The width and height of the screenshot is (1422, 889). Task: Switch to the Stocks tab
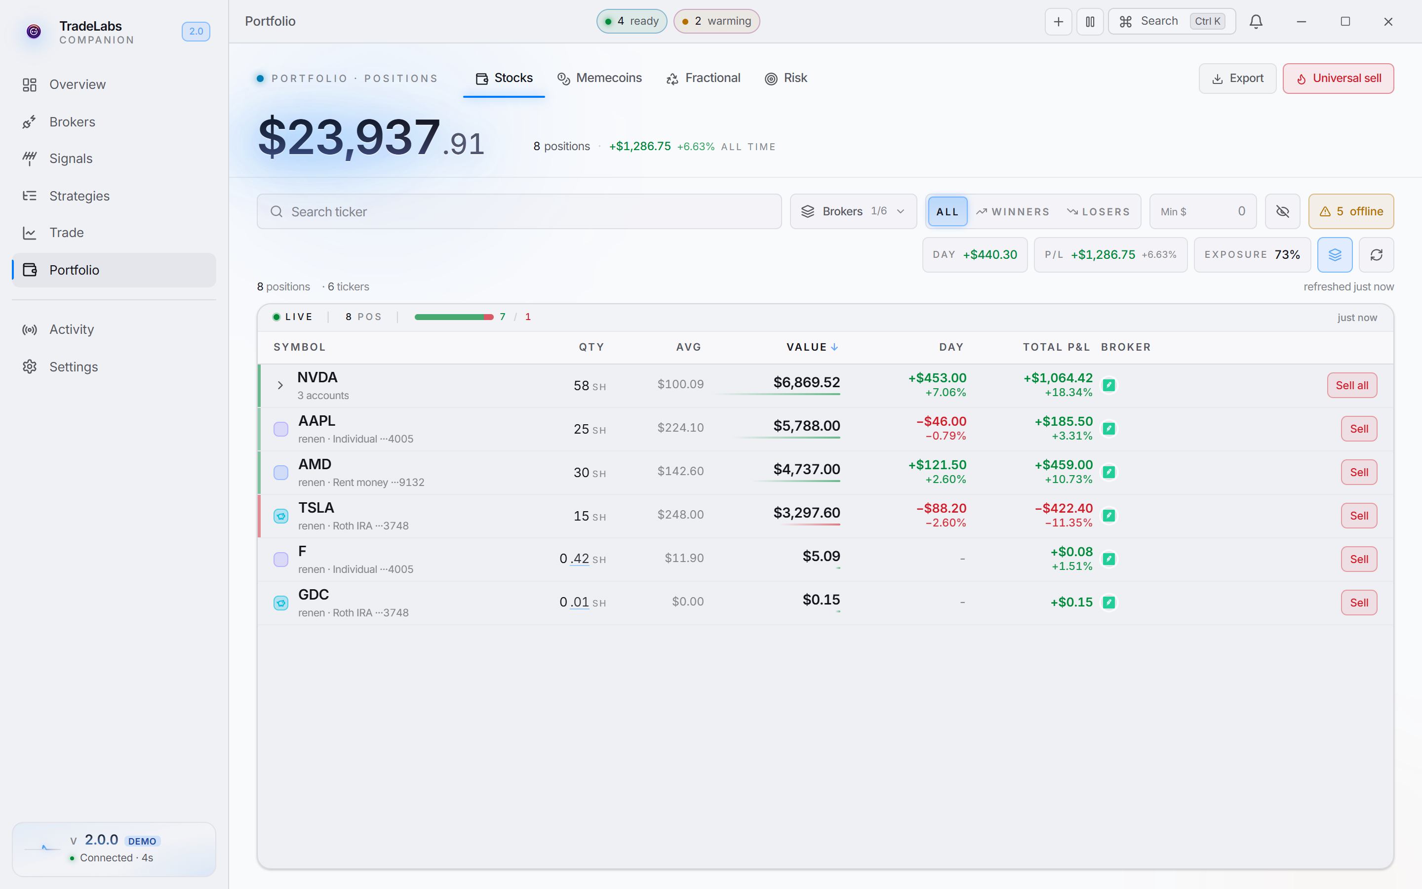point(504,78)
